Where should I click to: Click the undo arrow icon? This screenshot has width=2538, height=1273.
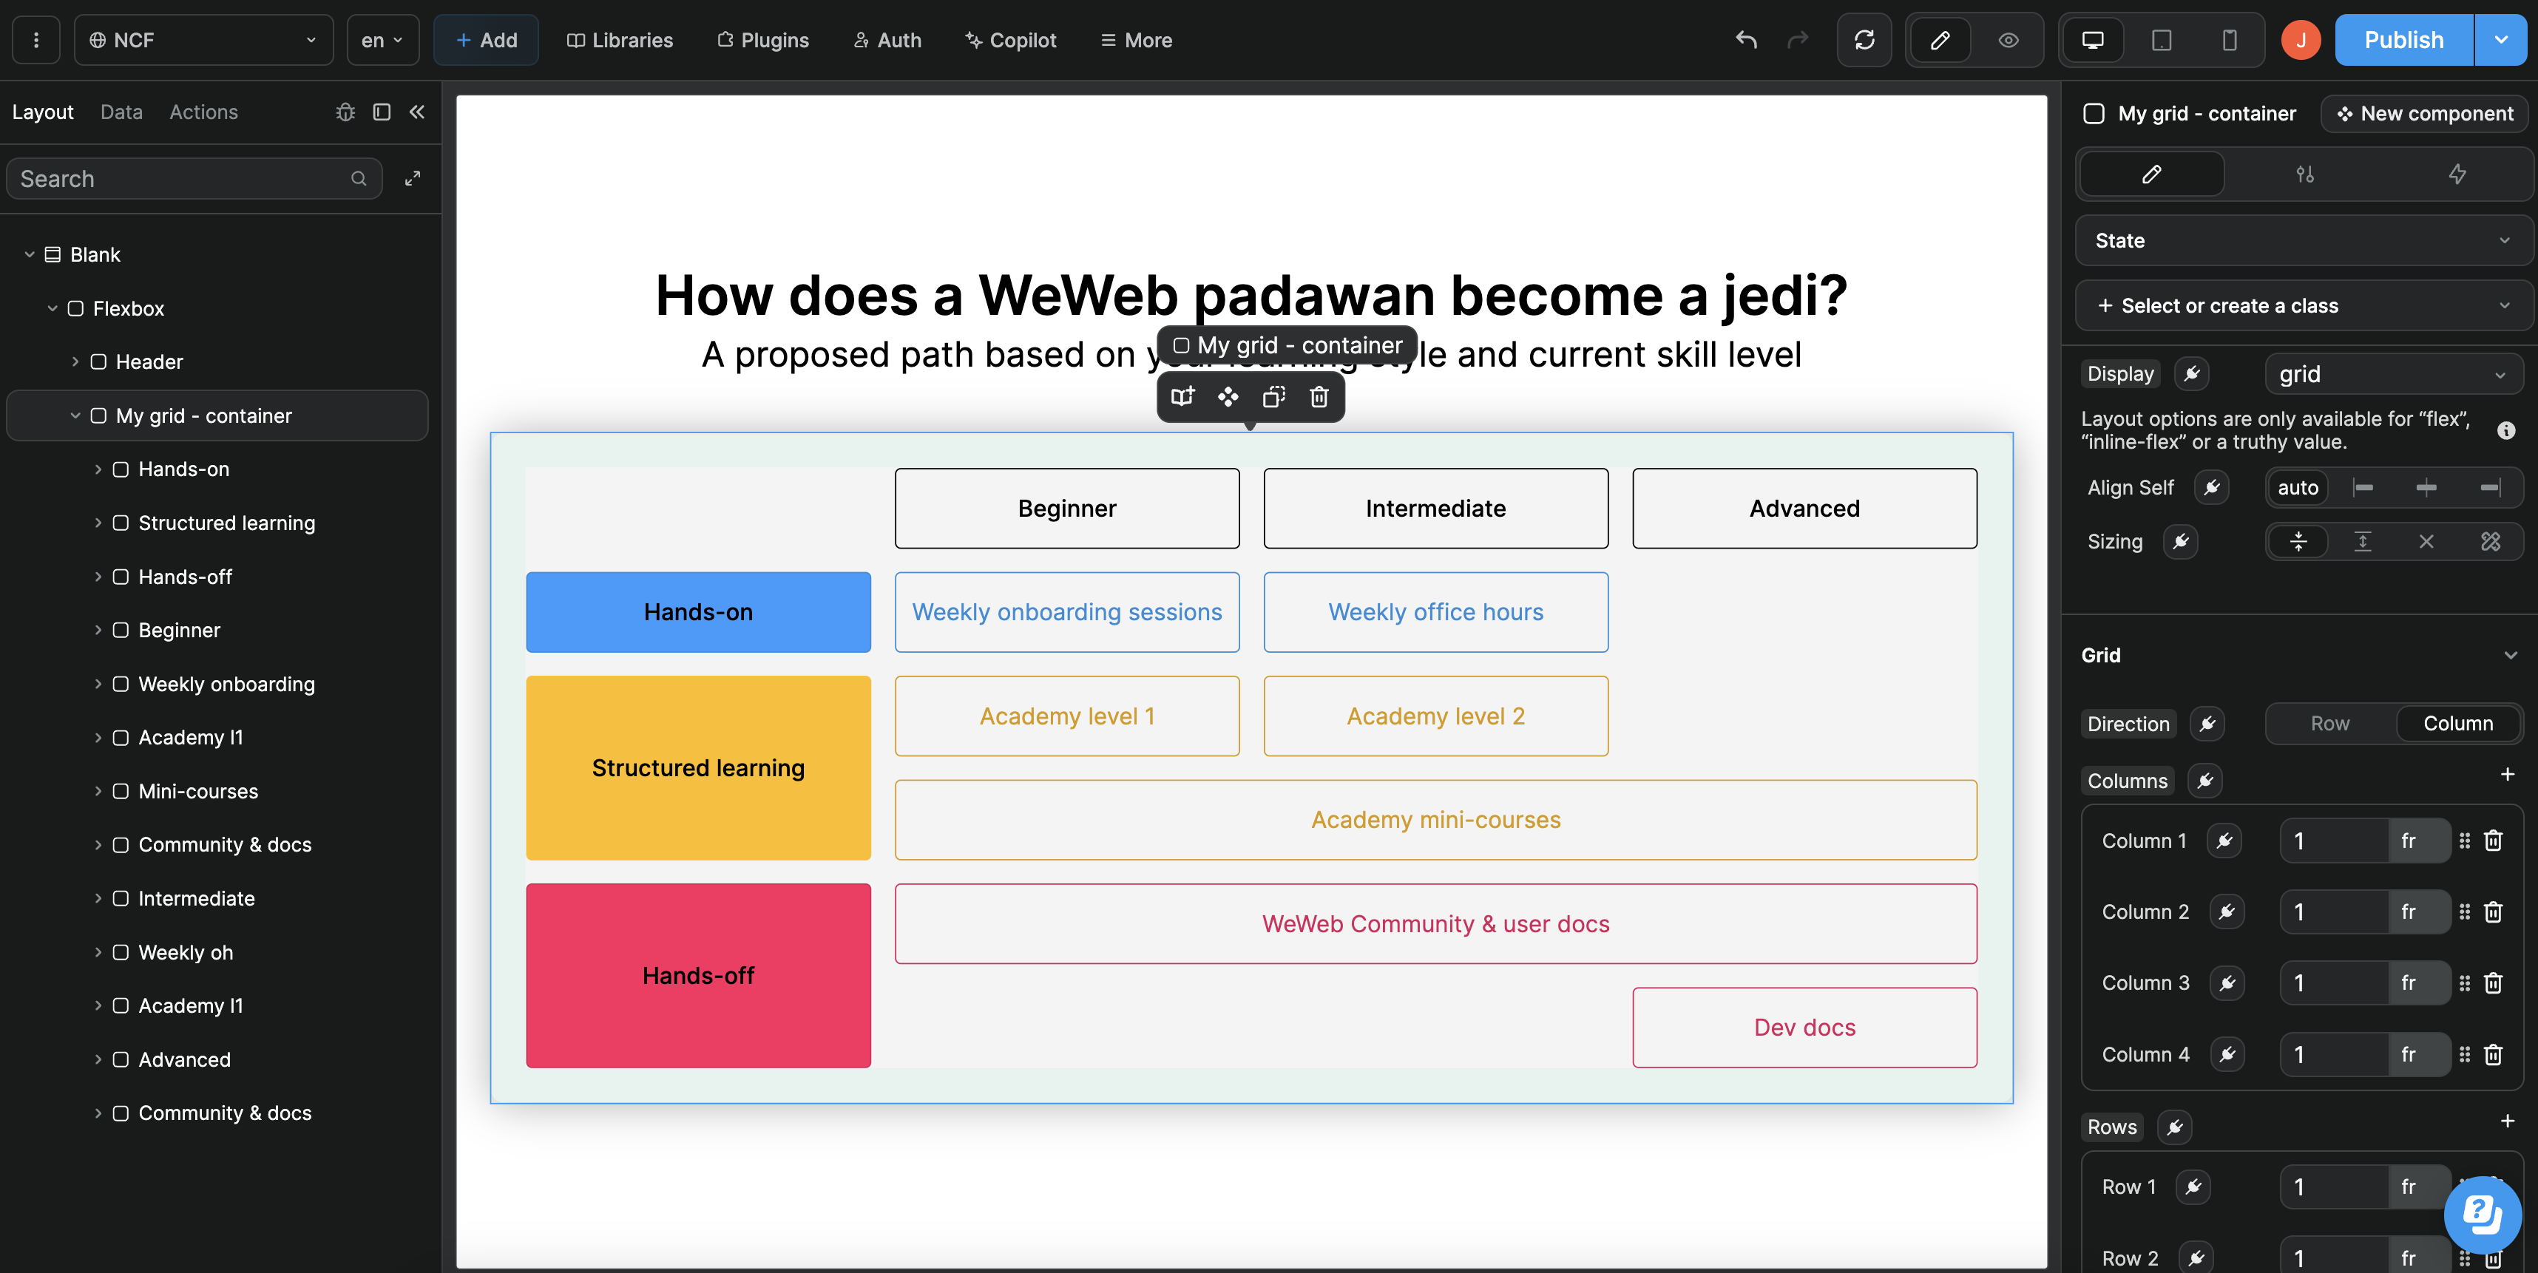(x=1746, y=41)
